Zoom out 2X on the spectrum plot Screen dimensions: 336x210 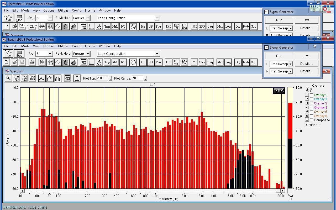24,78
